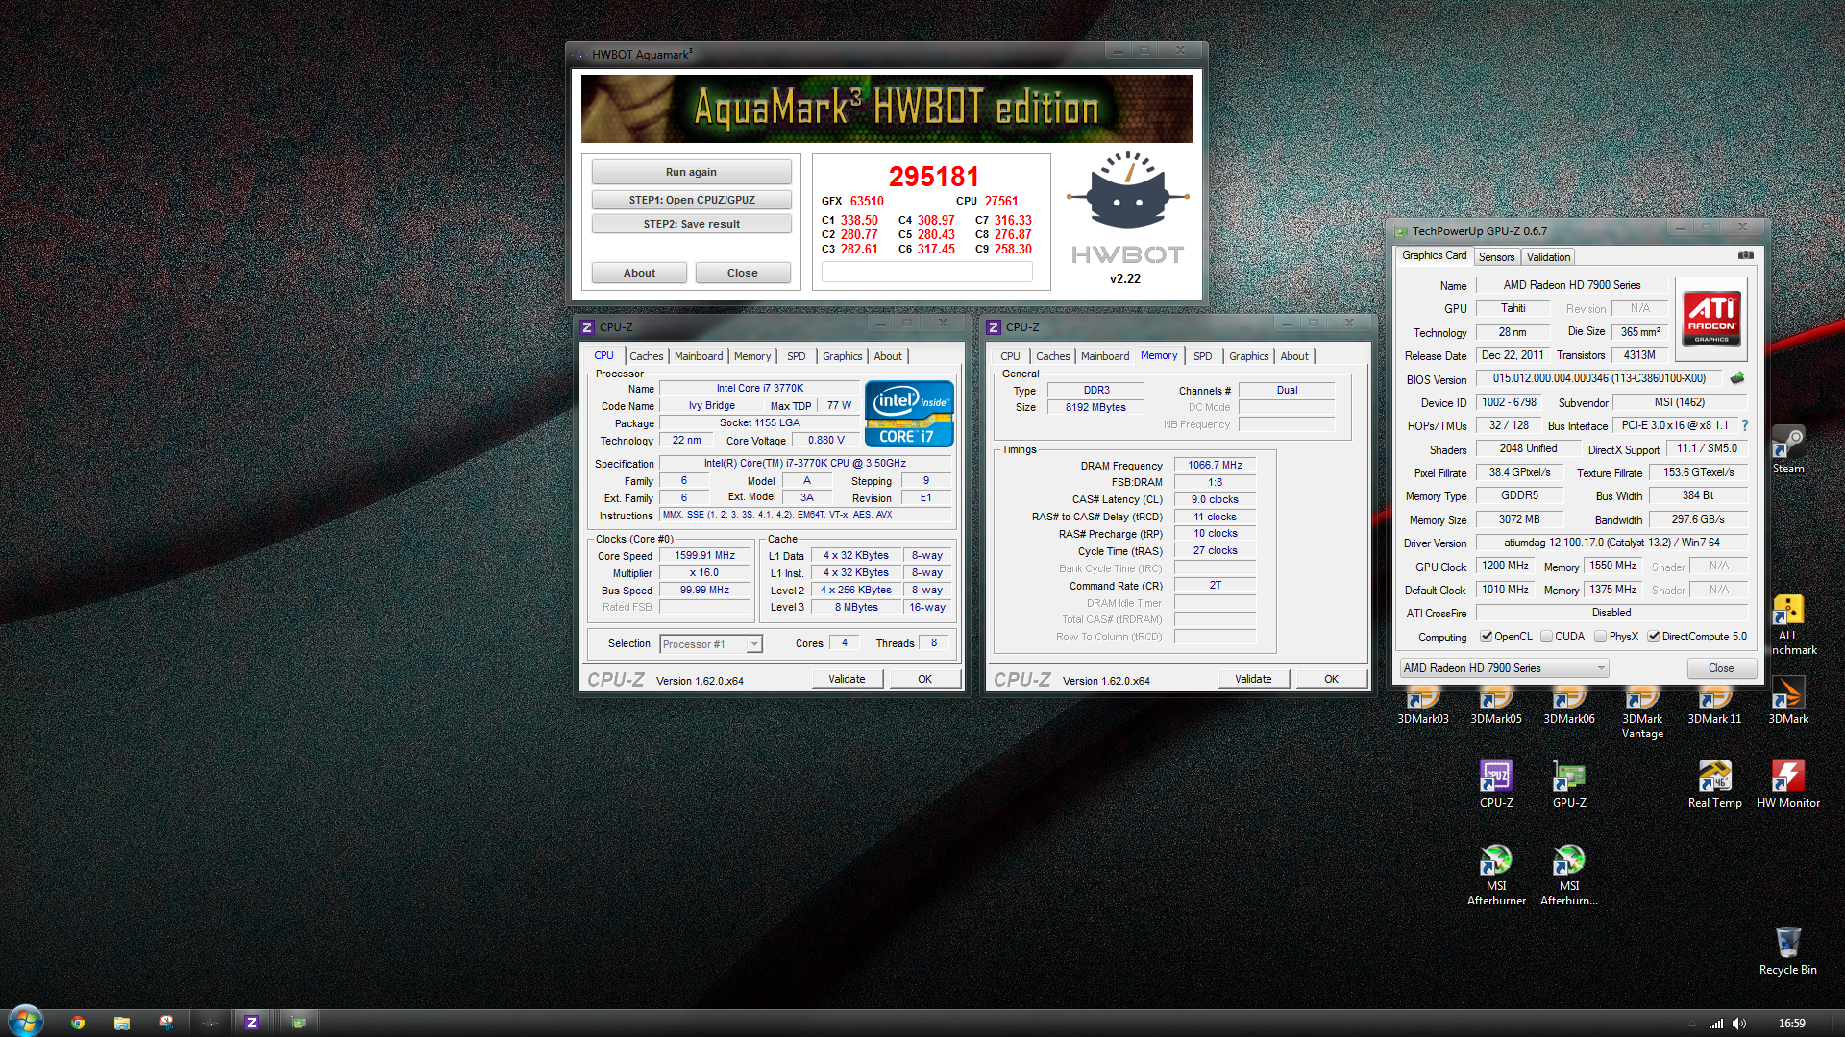Screen dimensions: 1845x1037
Task: Click the DRAM Frequency 1066.7 MHz value
Action: 1215,465
